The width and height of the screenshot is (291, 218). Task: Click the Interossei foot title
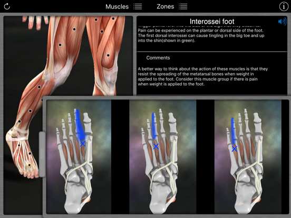[212, 22]
